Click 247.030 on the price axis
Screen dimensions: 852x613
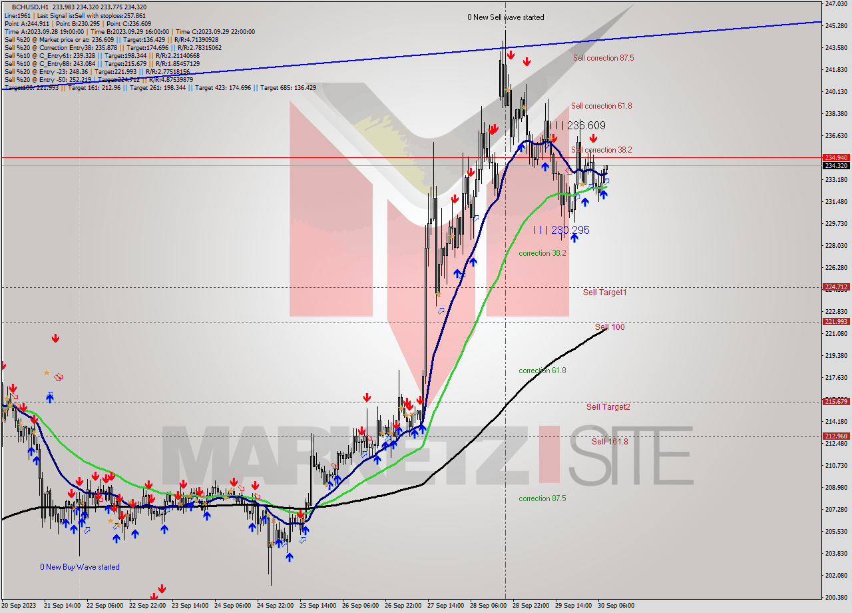coord(836,4)
